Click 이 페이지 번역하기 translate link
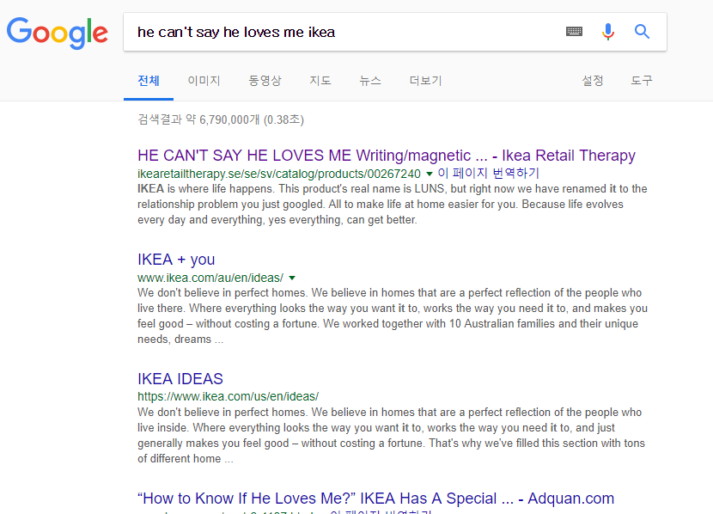The width and height of the screenshot is (713, 514). pyautogui.click(x=488, y=174)
